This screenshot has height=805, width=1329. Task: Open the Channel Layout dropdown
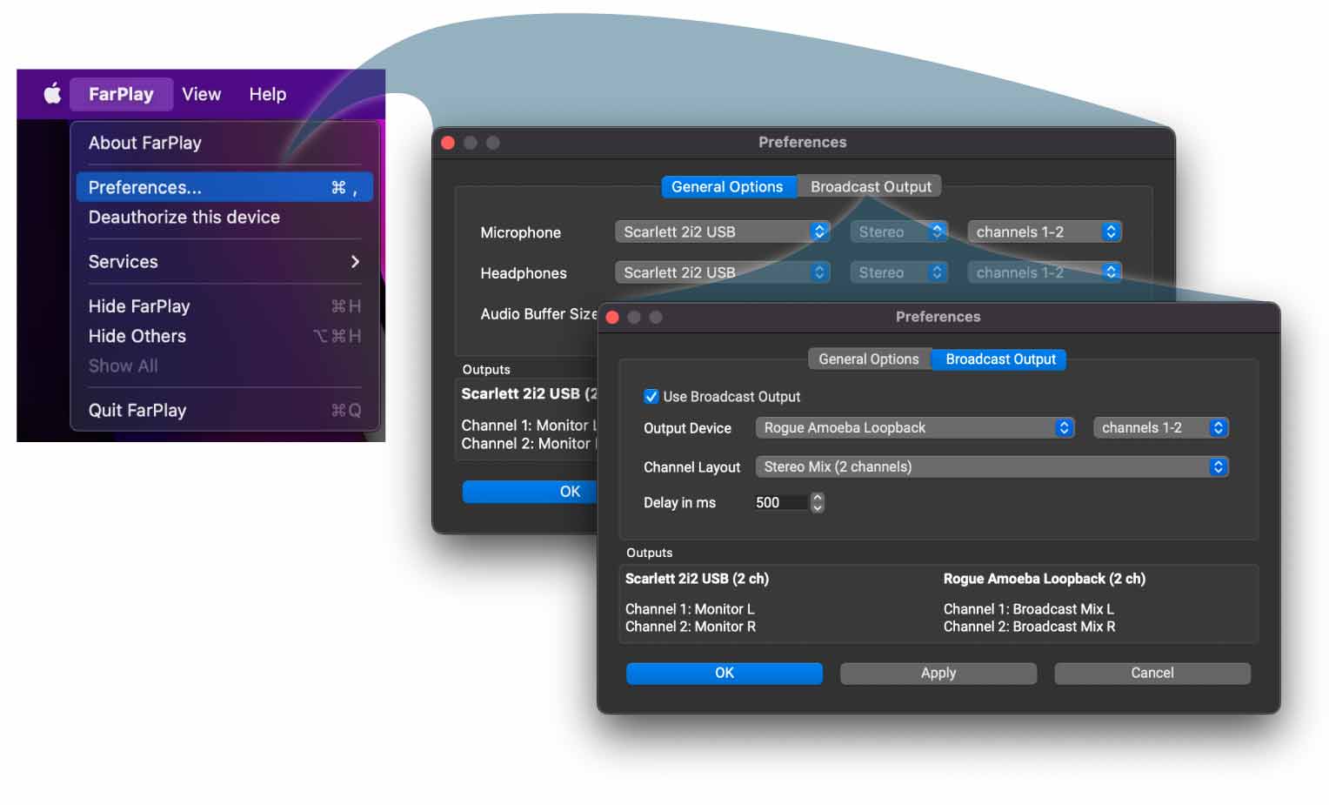click(x=992, y=467)
